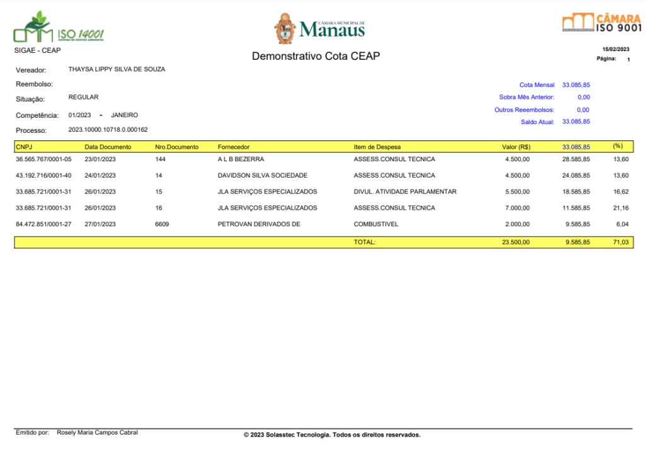The height and width of the screenshot is (456, 645).
Task: Select percentage 16,62
Action: coord(620,191)
